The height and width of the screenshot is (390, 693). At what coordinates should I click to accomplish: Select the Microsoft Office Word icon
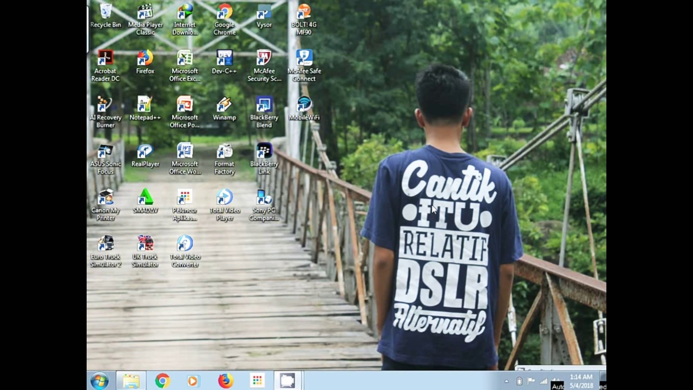pyautogui.click(x=185, y=159)
